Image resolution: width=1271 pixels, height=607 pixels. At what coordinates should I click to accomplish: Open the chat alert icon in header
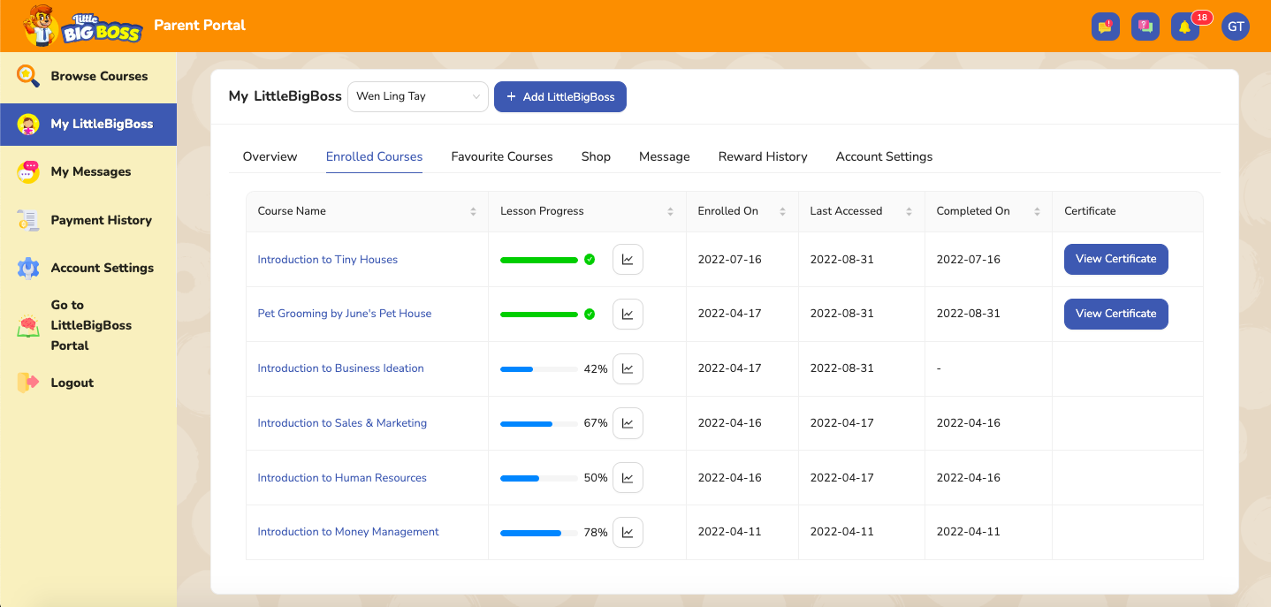pyautogui.click(x=1106, y=27)
